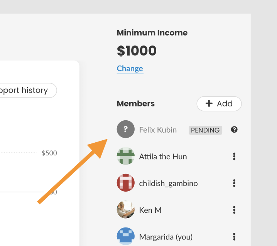This screenshot has height=246, width=277.
Task: Select the Ken M member name
Action: 150,210
